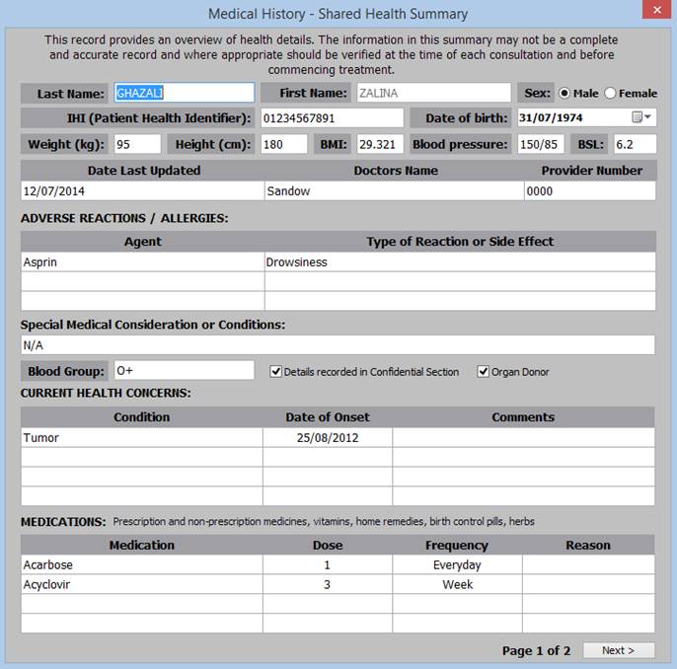
Task: Select the Tumor condition cell
Action: click(x=141, y=437)
